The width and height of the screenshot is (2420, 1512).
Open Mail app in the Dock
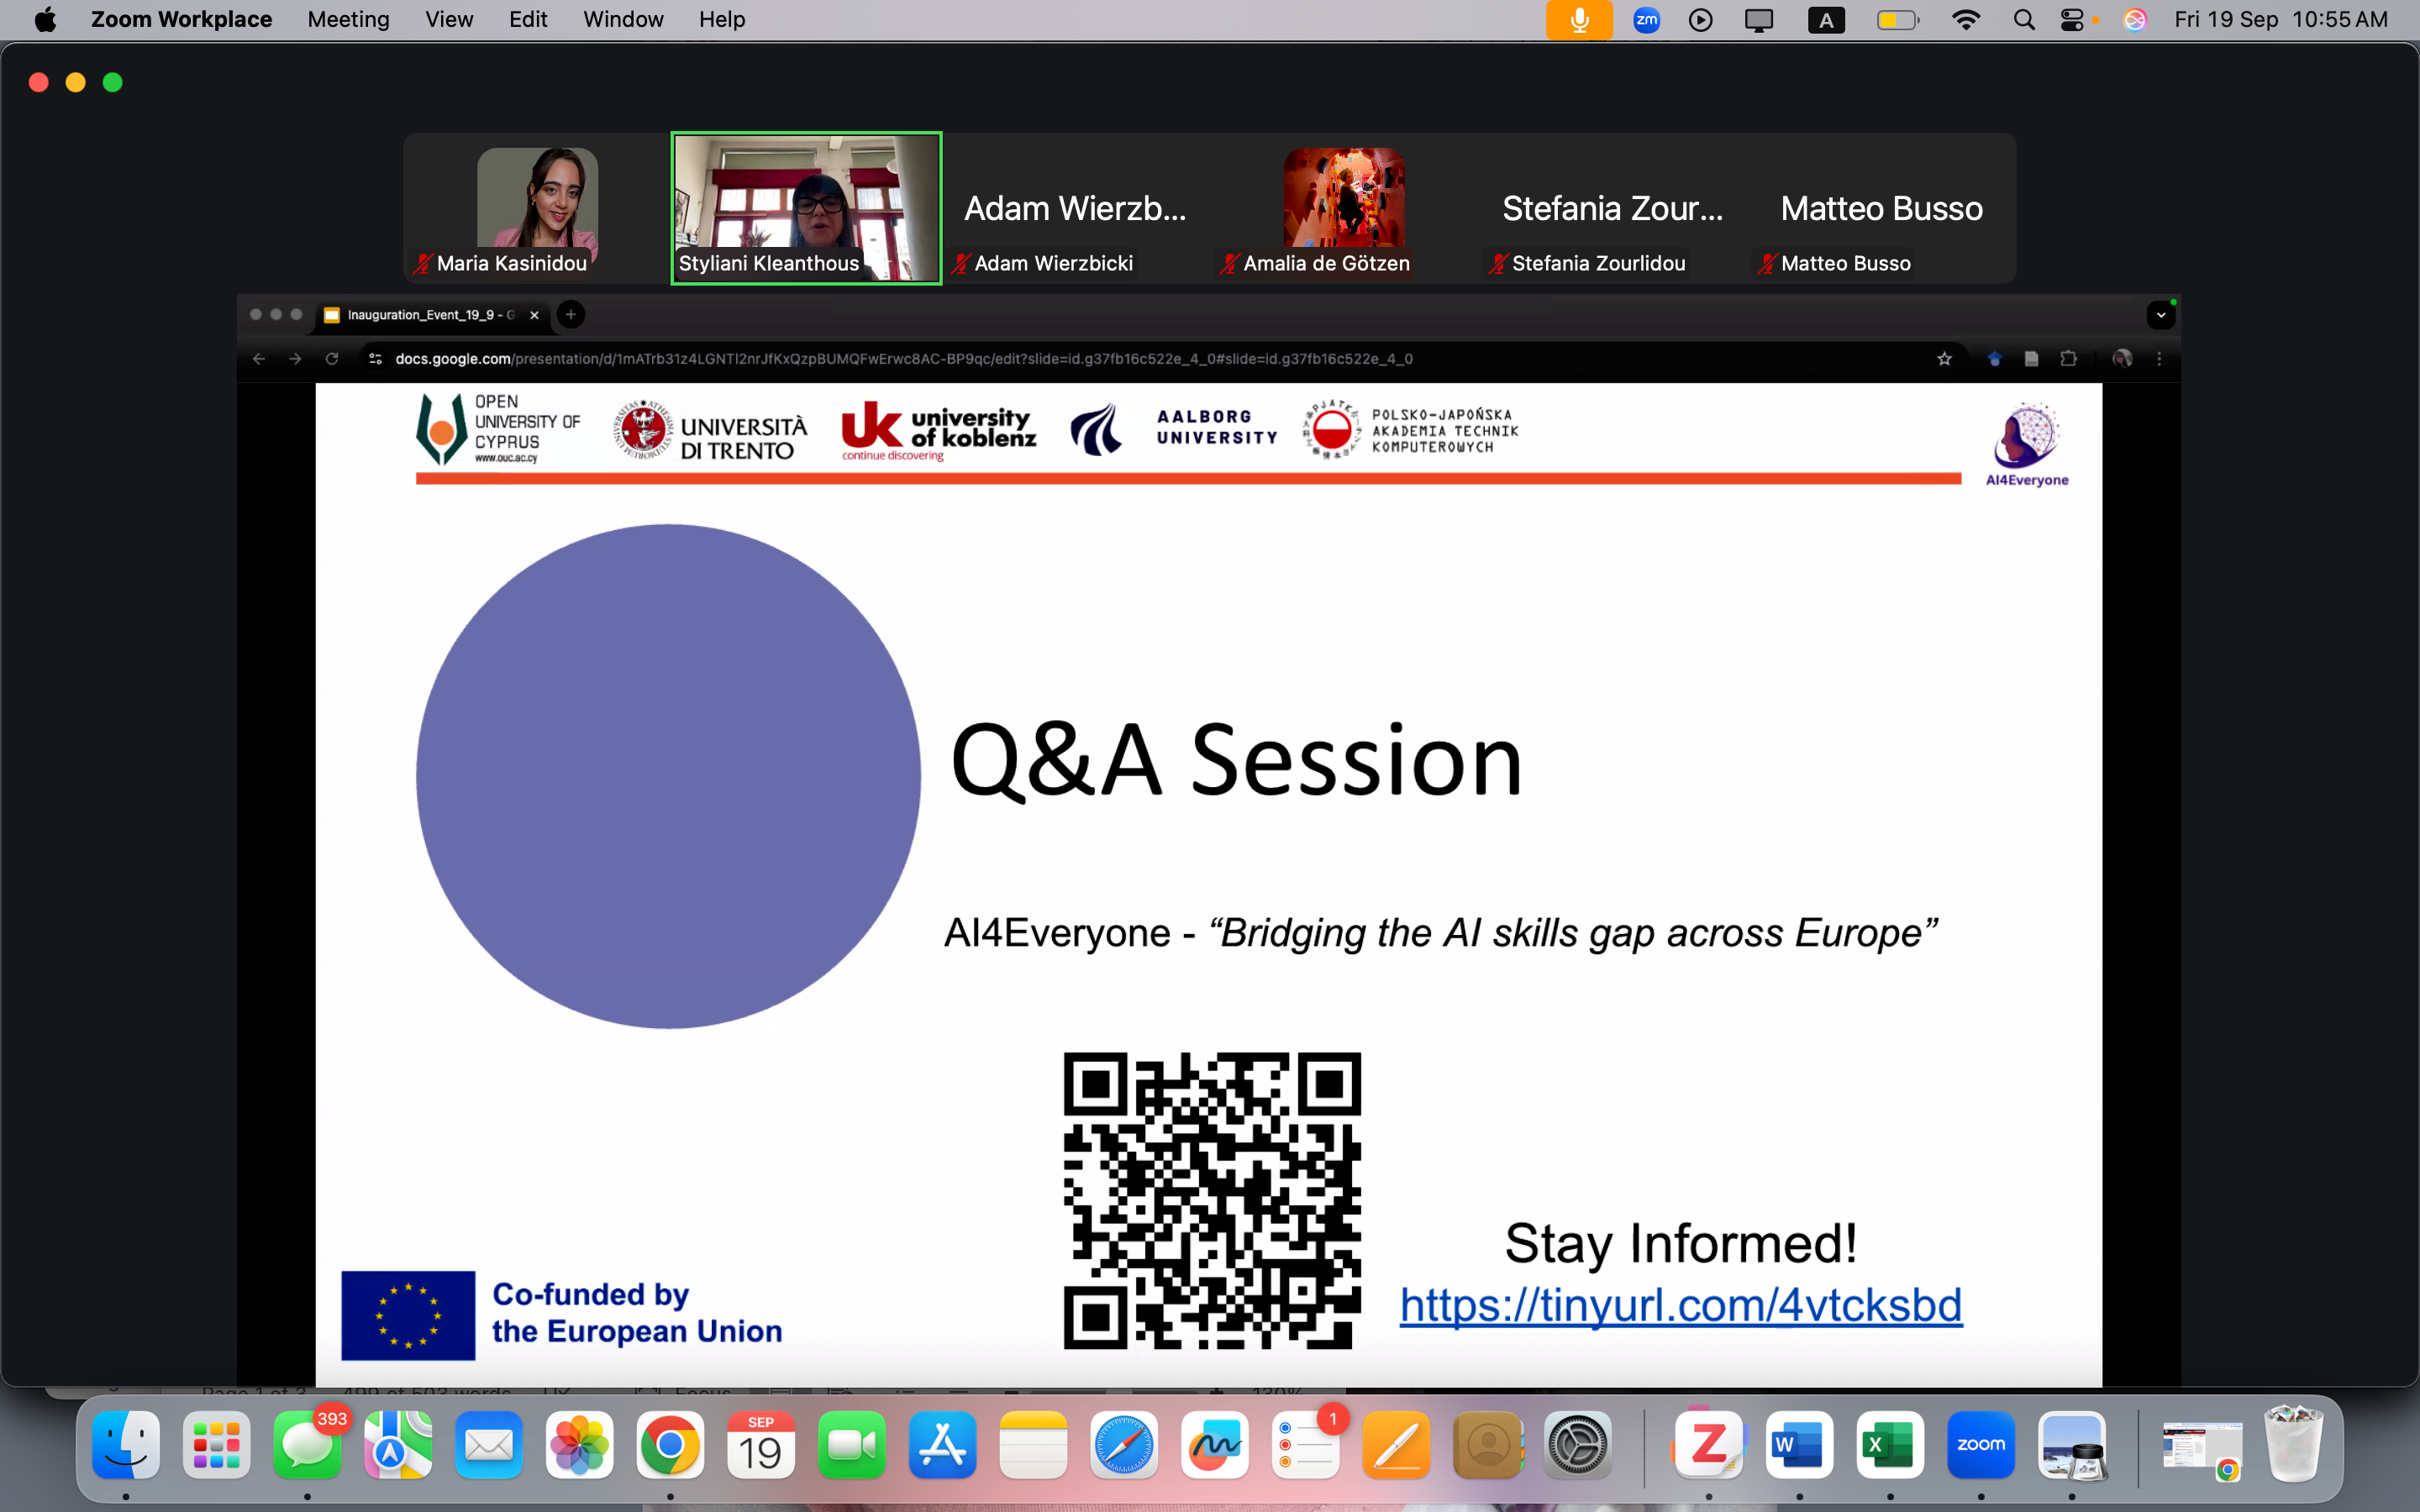coord(489,1445)
